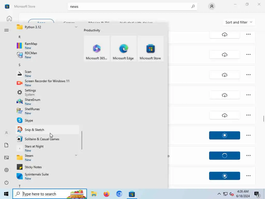This screenshot has width=265, height=199.
Task: Click the Productivity group heading
Action: pos(92,30)
